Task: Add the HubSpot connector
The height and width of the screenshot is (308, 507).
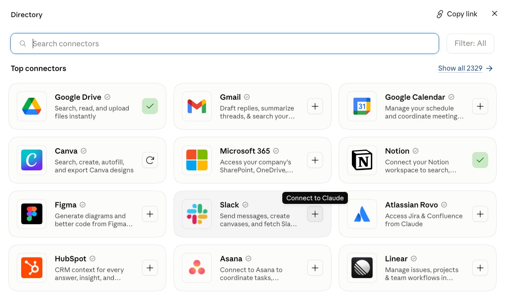Action: pyautogui.click(x=150, y=268)
